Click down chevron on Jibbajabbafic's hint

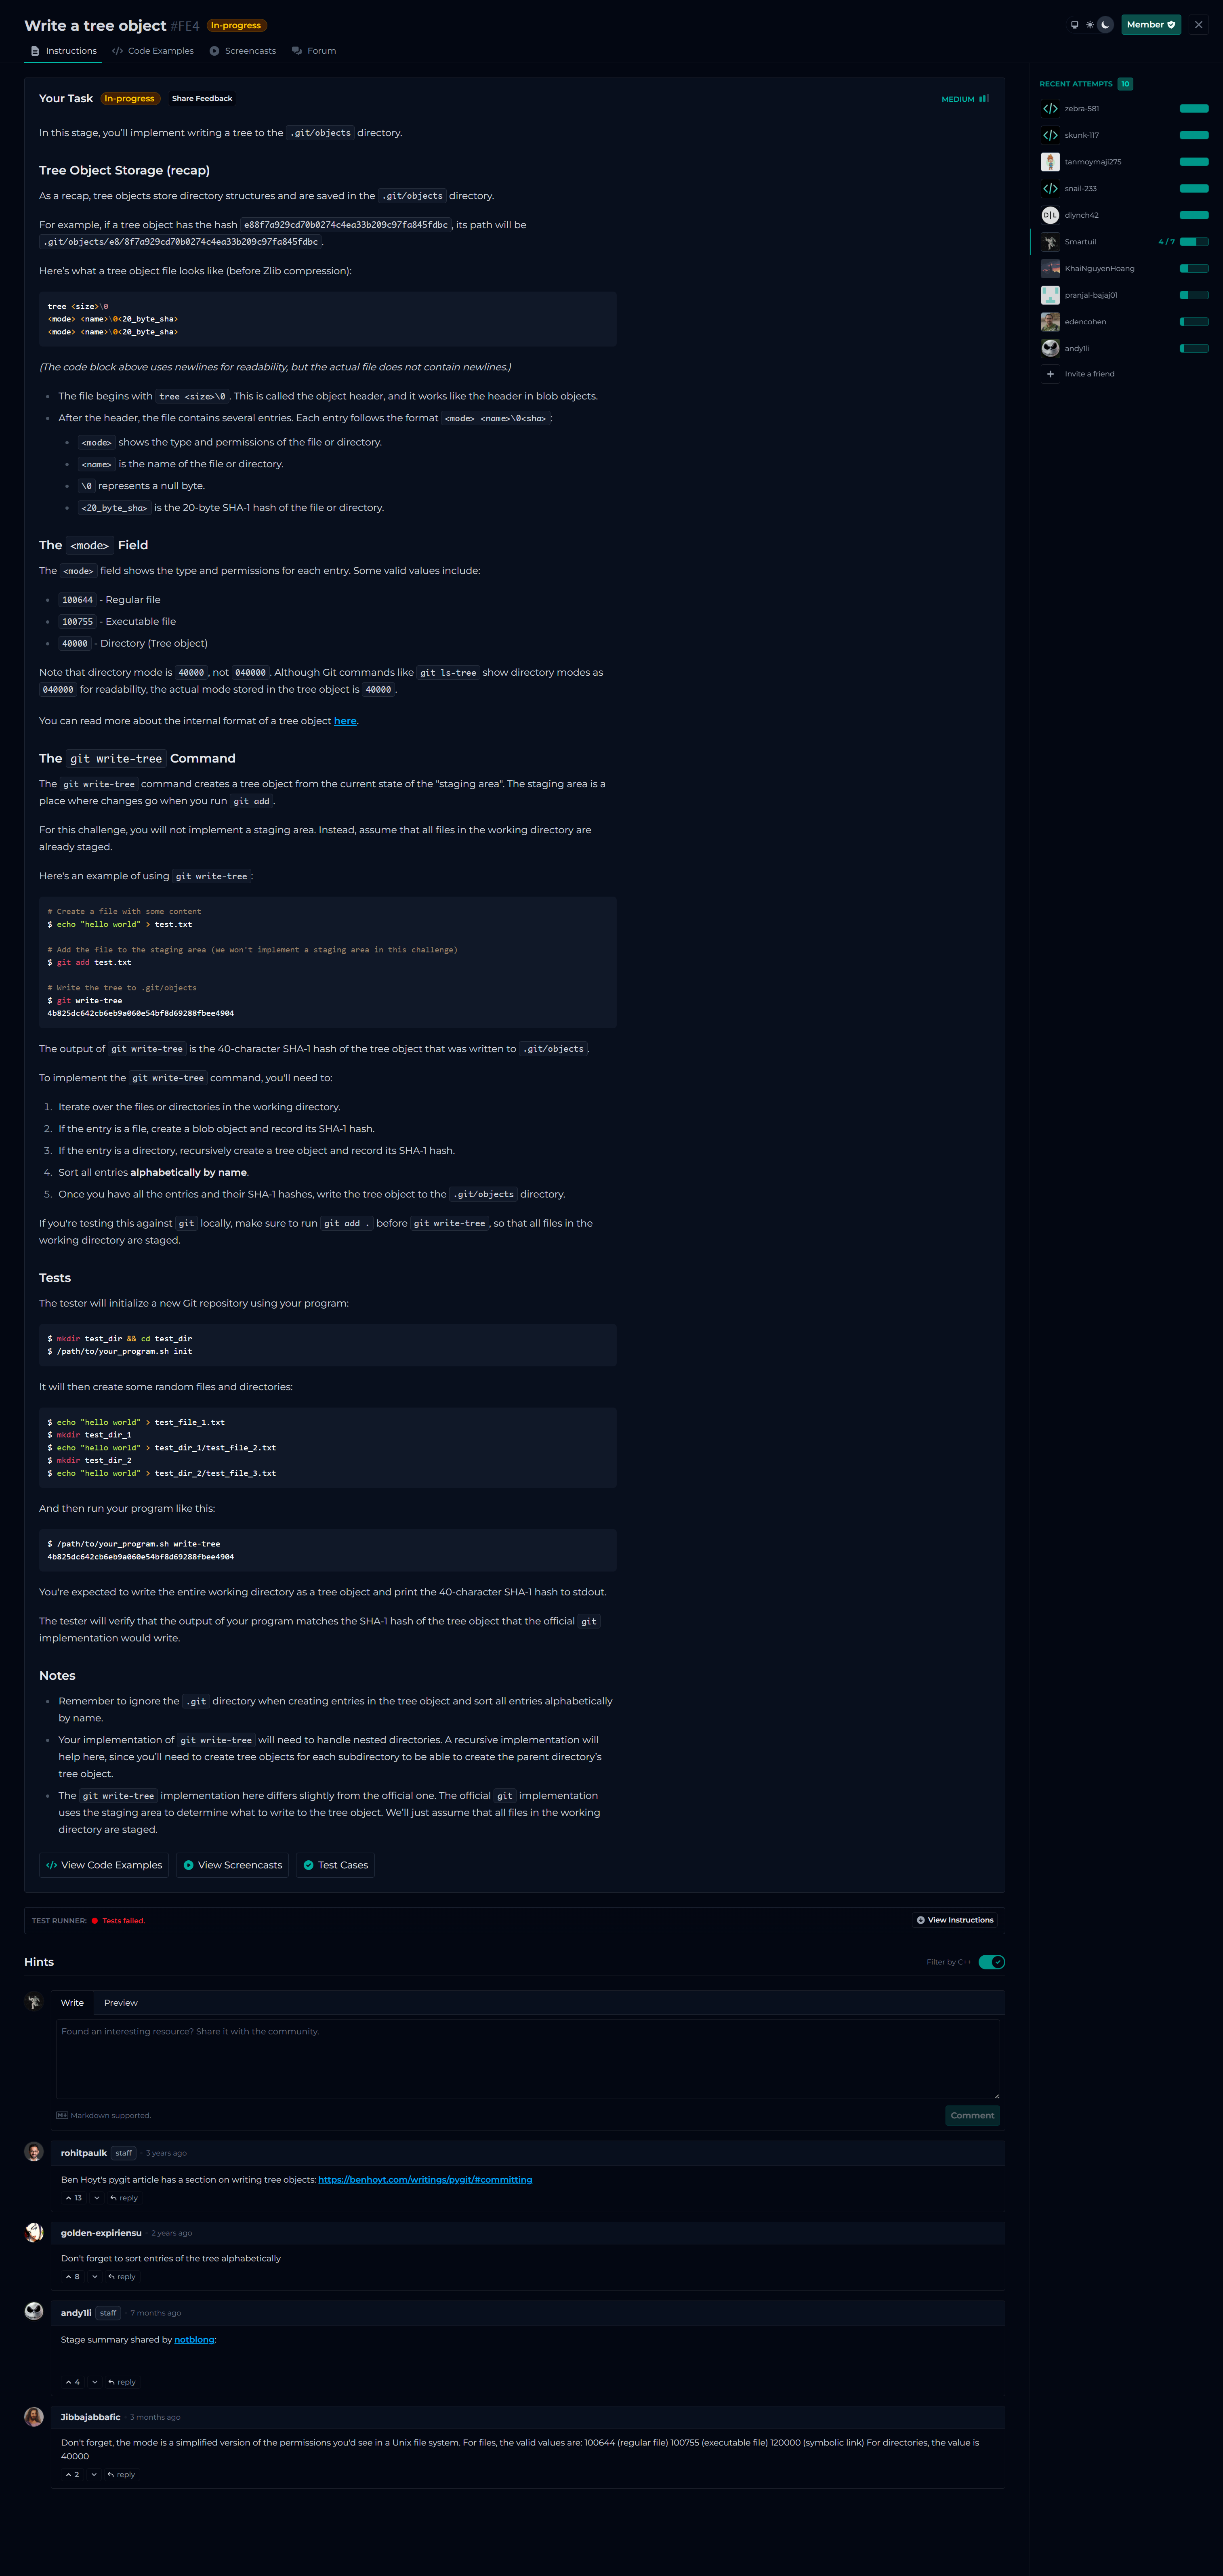(x=94, y=2475)
